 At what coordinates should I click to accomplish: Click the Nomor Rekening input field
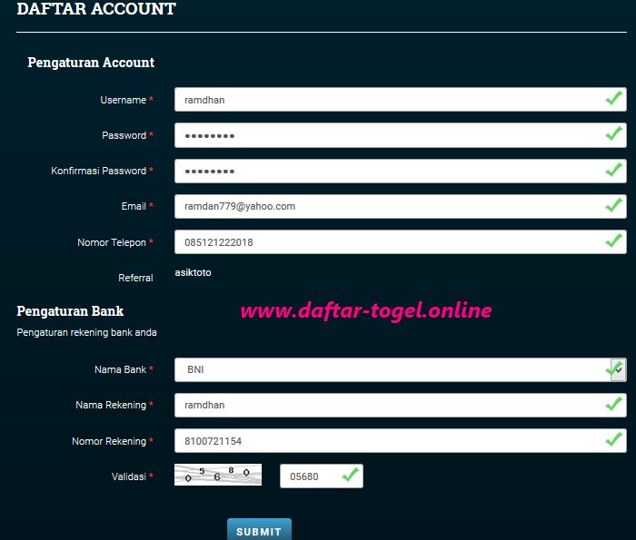tap(401, 441)
